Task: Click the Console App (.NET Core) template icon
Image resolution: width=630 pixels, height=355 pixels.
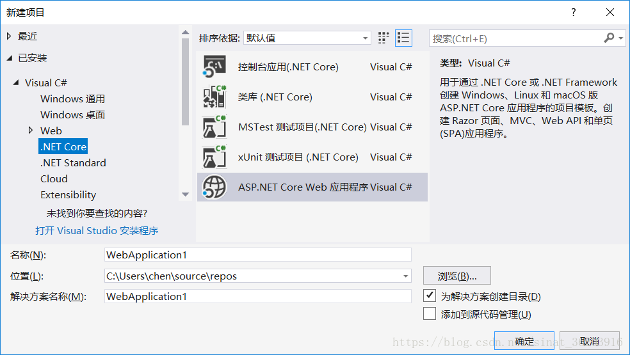Action: tap(214, 67)
